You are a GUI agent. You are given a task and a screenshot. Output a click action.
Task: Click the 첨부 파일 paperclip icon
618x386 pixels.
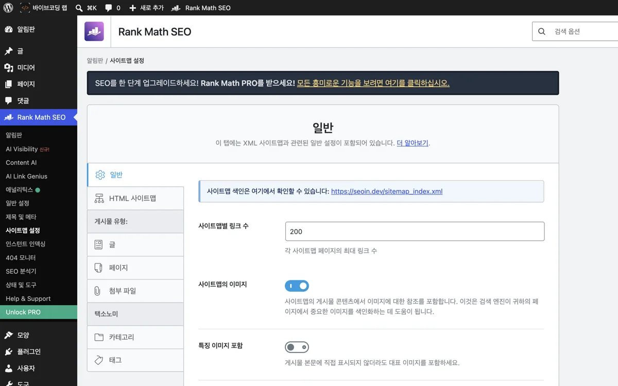[x=97, y=291]
